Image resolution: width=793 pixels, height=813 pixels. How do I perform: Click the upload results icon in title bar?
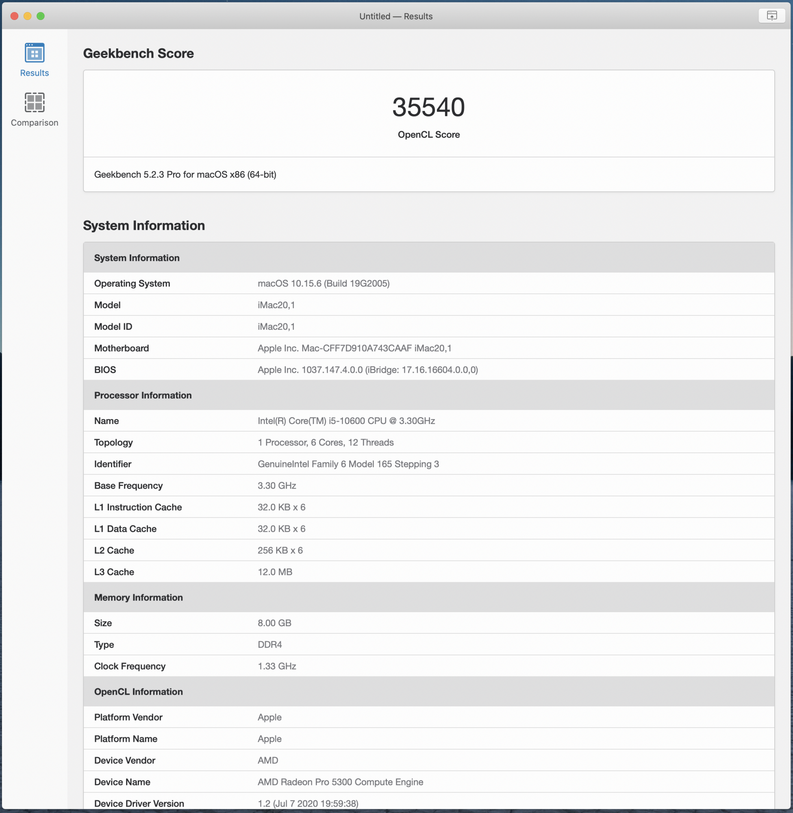[x=771, y=16]
